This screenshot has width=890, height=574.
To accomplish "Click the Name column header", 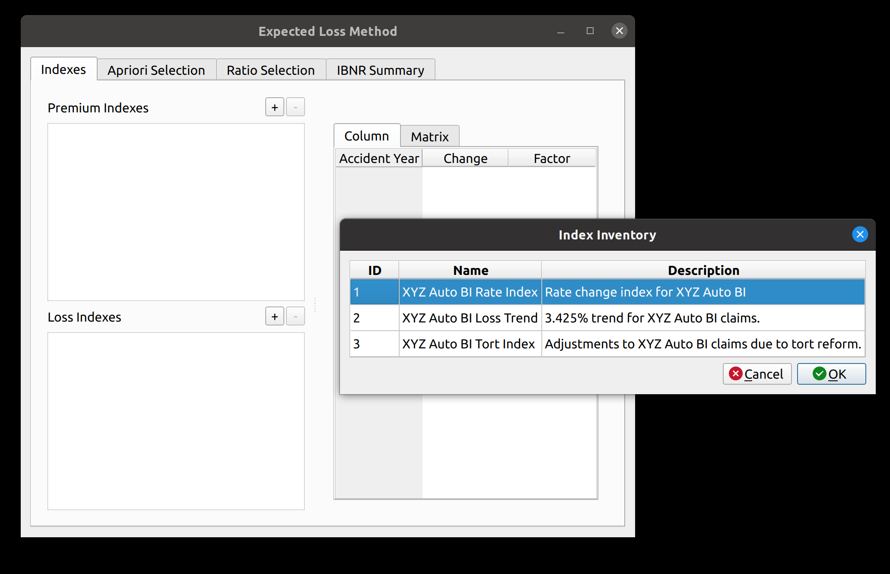I will [x=470, y=270].
